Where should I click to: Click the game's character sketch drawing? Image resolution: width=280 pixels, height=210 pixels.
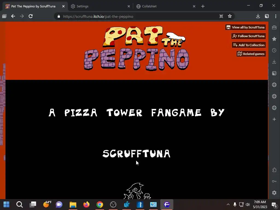137,191
